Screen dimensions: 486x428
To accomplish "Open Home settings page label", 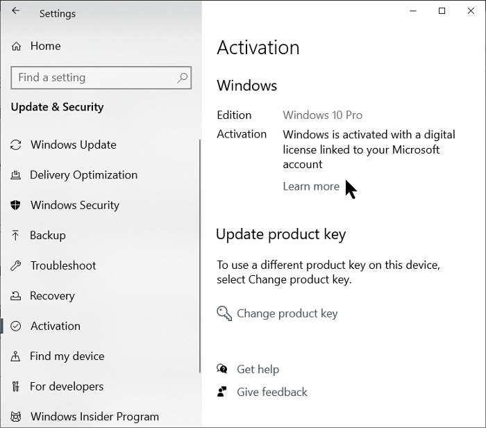I will tap(46, 46).
